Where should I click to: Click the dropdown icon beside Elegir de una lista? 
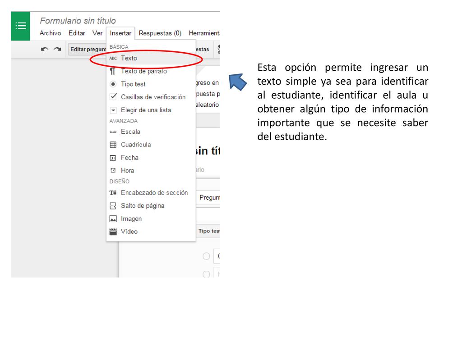pyautogui.click(x=113, y=110)
